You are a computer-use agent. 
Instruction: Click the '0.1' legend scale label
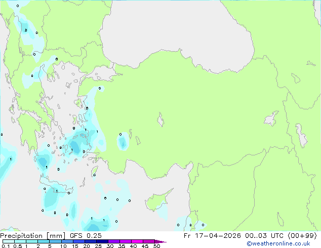pos(6,246)
